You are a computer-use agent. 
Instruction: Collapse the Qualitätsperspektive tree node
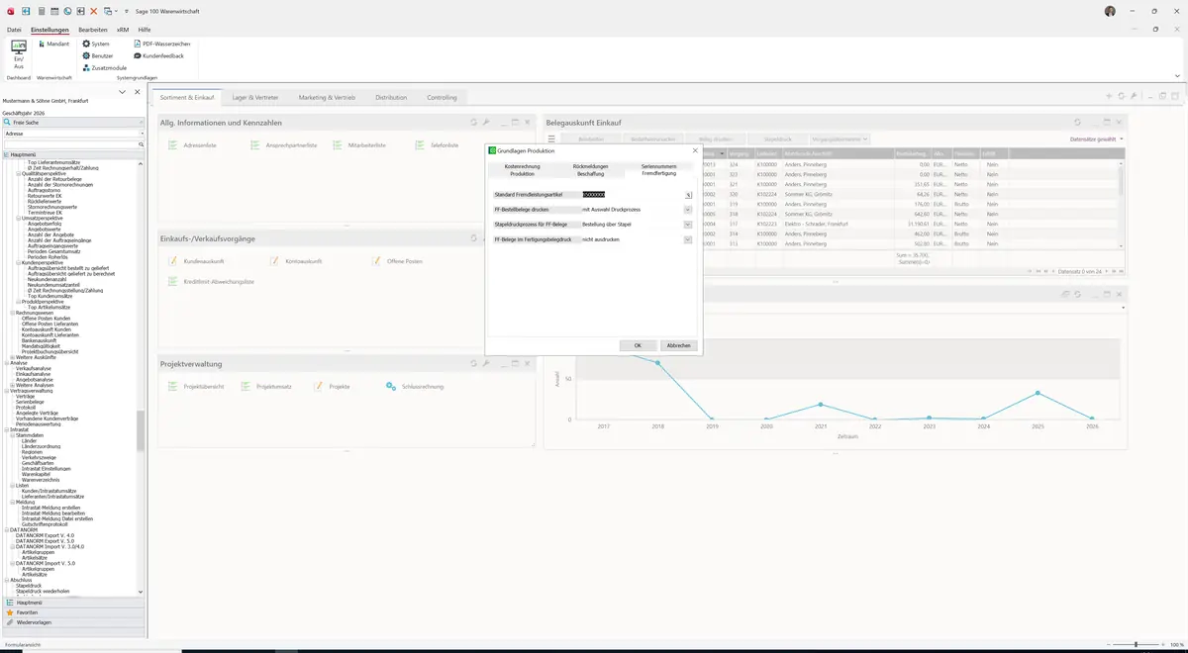coord(19,173)
